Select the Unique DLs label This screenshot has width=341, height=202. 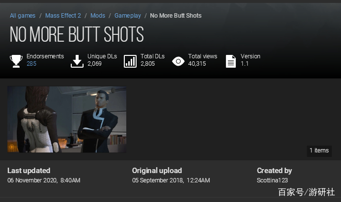pyautogui.click(x=102, y=56)
